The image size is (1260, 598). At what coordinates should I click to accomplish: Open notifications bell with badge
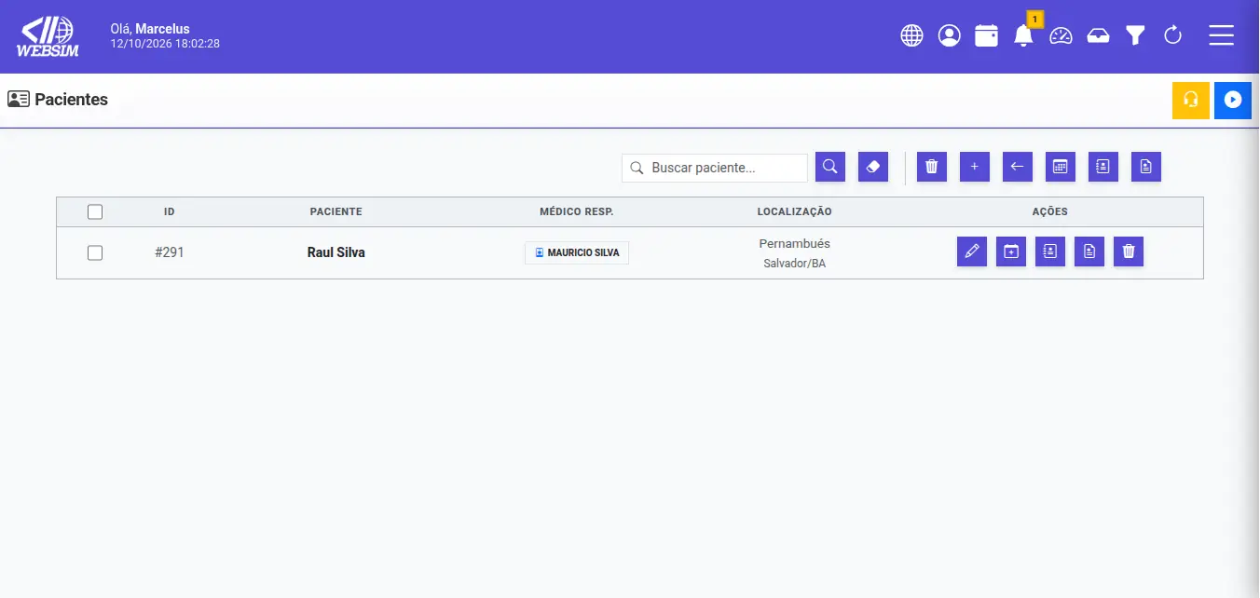(1023, 35)
